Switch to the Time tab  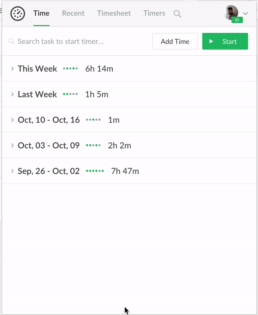(41, 13)
